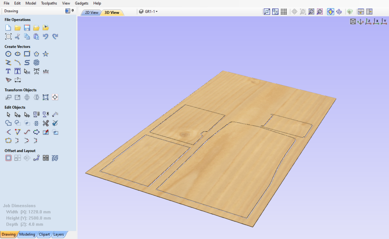Screen dimensions: 389x239
Task: Select the Draw Circle tool
Action: pyautogui.click(x=8, y=54)
